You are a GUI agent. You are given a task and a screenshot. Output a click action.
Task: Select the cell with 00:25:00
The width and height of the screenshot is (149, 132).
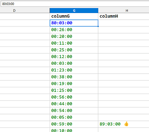[74, 50]
